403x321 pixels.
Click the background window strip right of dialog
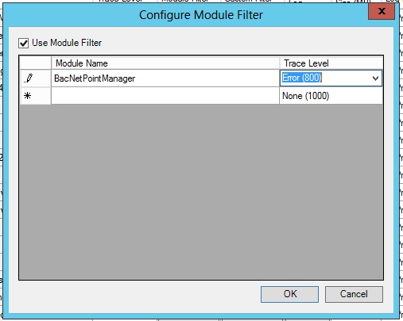click(401, 159)
